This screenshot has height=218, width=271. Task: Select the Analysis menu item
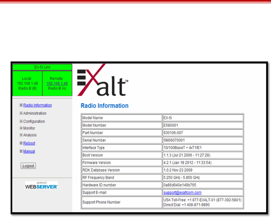pyautogui.click(x=30, y=135)
